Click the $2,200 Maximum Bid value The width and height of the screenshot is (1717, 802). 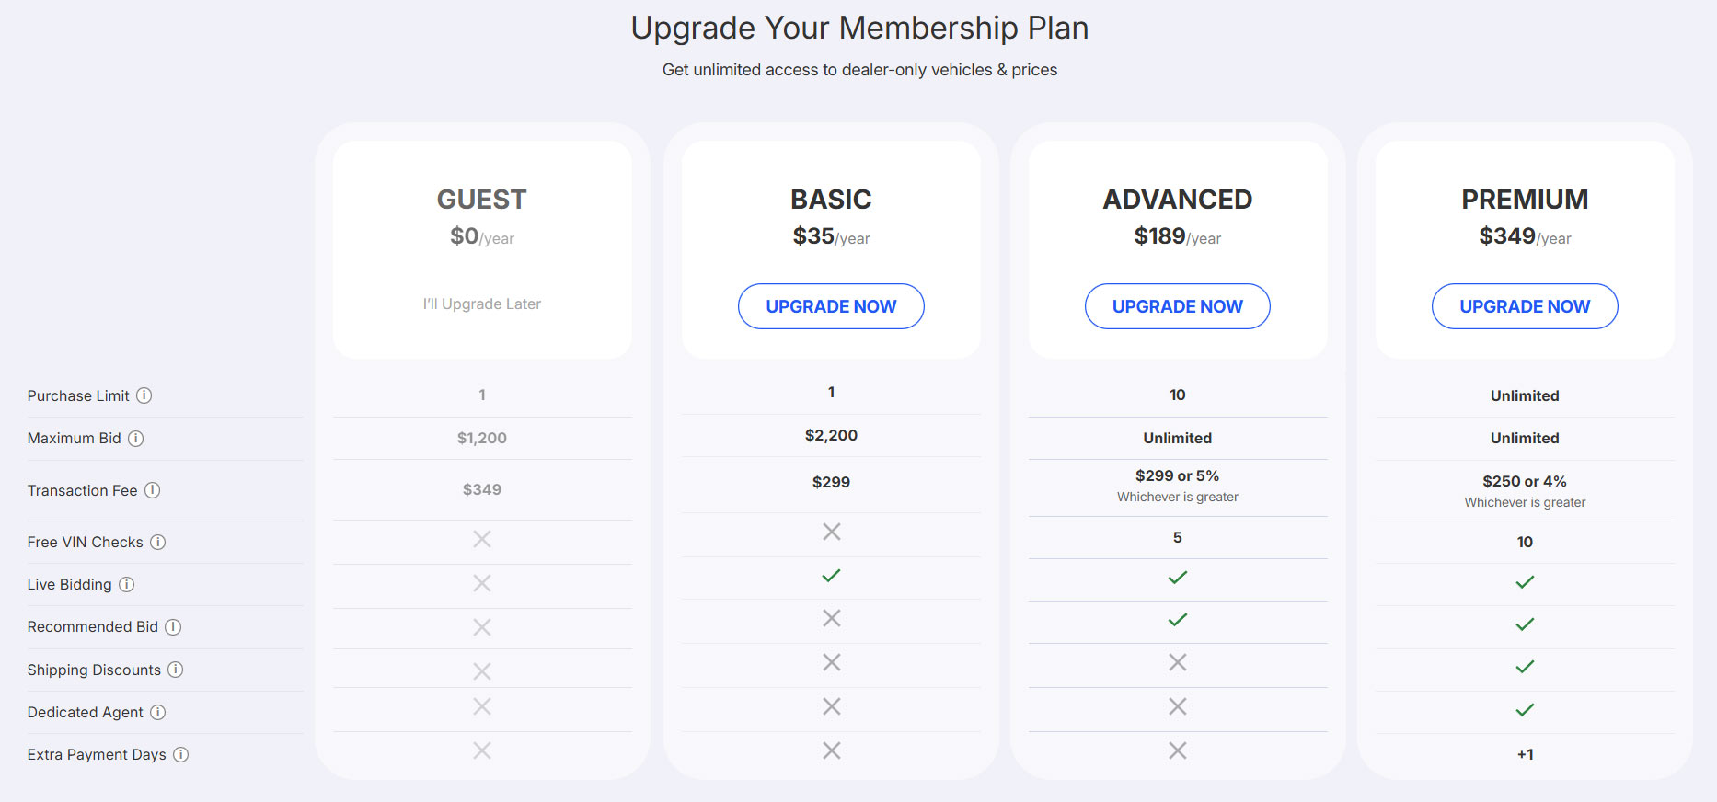831,435
